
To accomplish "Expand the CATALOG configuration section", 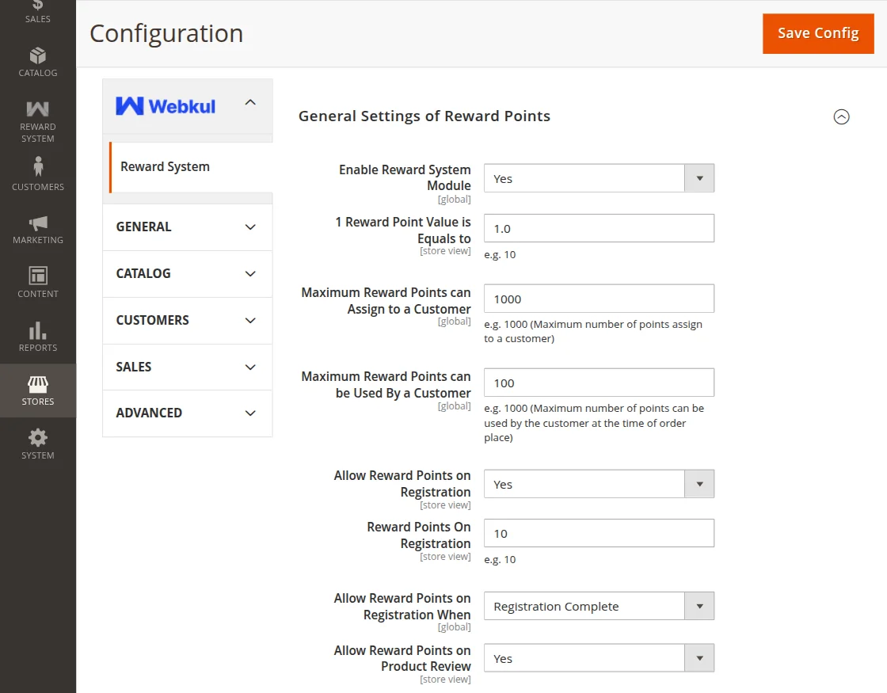I will [188, 274].
